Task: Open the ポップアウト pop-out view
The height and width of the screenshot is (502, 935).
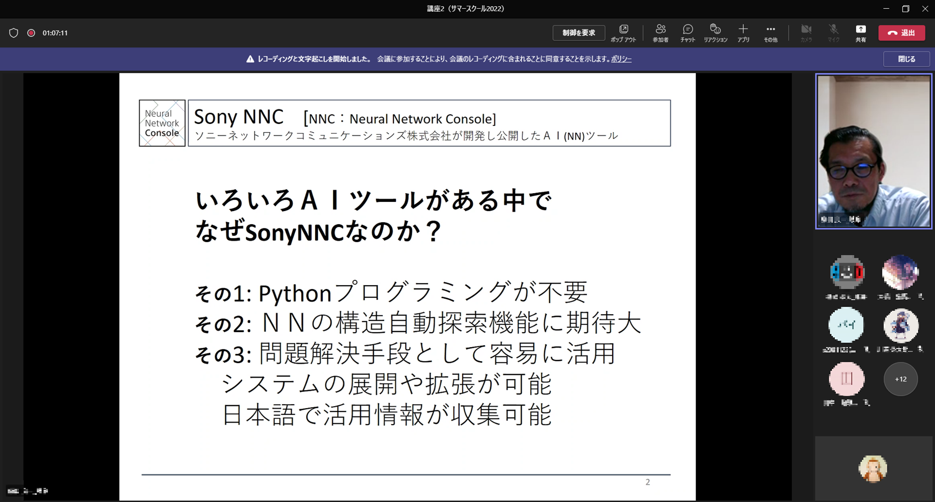Action: pos(623,33)
